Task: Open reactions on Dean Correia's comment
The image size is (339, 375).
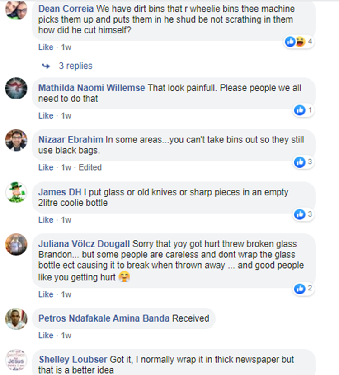Action: coord(299,42)
